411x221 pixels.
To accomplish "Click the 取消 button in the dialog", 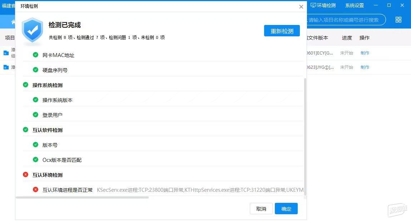I will (261, 209).
